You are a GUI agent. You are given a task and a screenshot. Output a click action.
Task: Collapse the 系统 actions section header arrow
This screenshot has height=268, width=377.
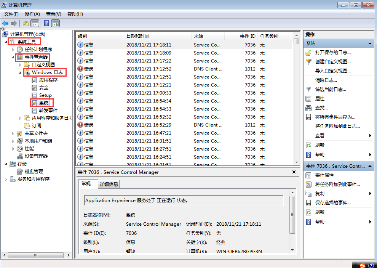coord(370,43)
